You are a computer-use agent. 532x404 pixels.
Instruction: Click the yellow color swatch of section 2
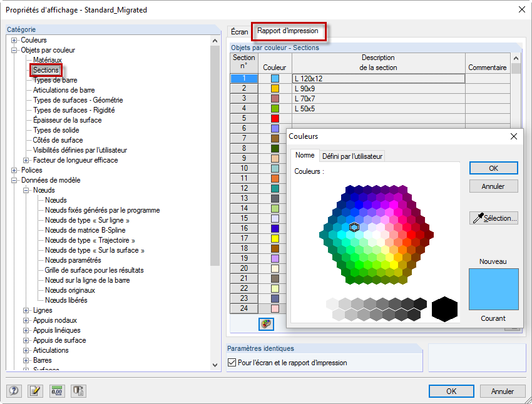(x=275, y=88)
